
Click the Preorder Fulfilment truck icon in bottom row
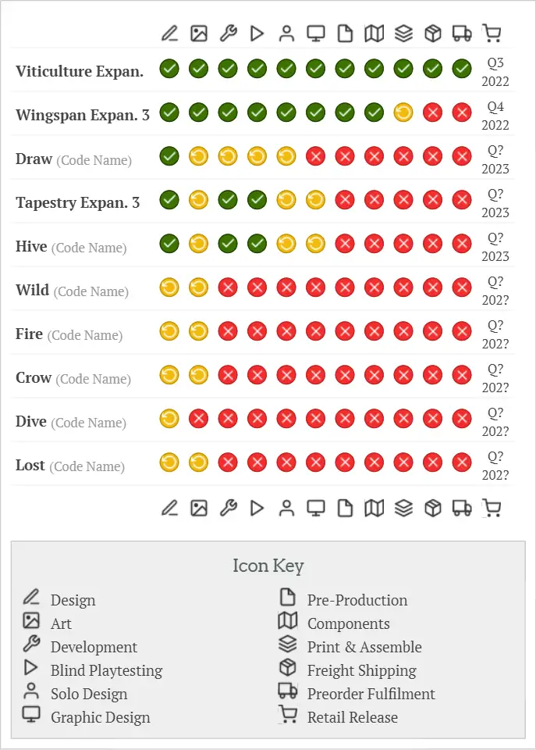tap(462, 508)
